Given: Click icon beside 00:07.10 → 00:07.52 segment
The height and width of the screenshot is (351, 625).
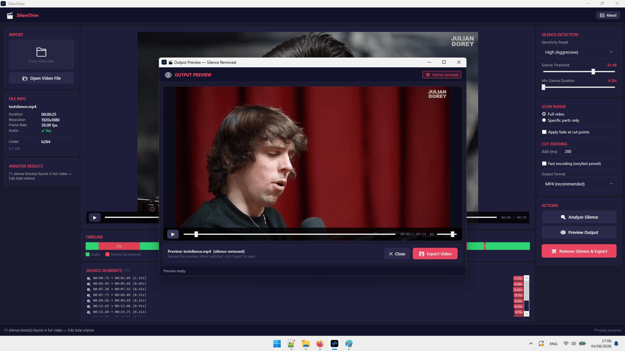Looking at the screenshot, I should pyautogui.click(x=89, y=289).
